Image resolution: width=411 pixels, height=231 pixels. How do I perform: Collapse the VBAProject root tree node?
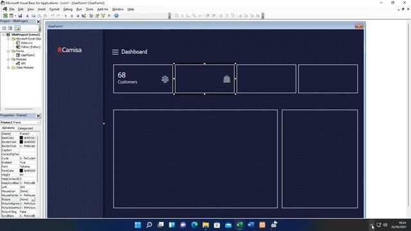pos(4,35)
